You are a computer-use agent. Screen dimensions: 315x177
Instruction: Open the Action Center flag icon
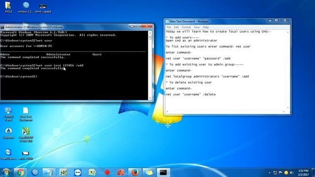coord(281,173)
